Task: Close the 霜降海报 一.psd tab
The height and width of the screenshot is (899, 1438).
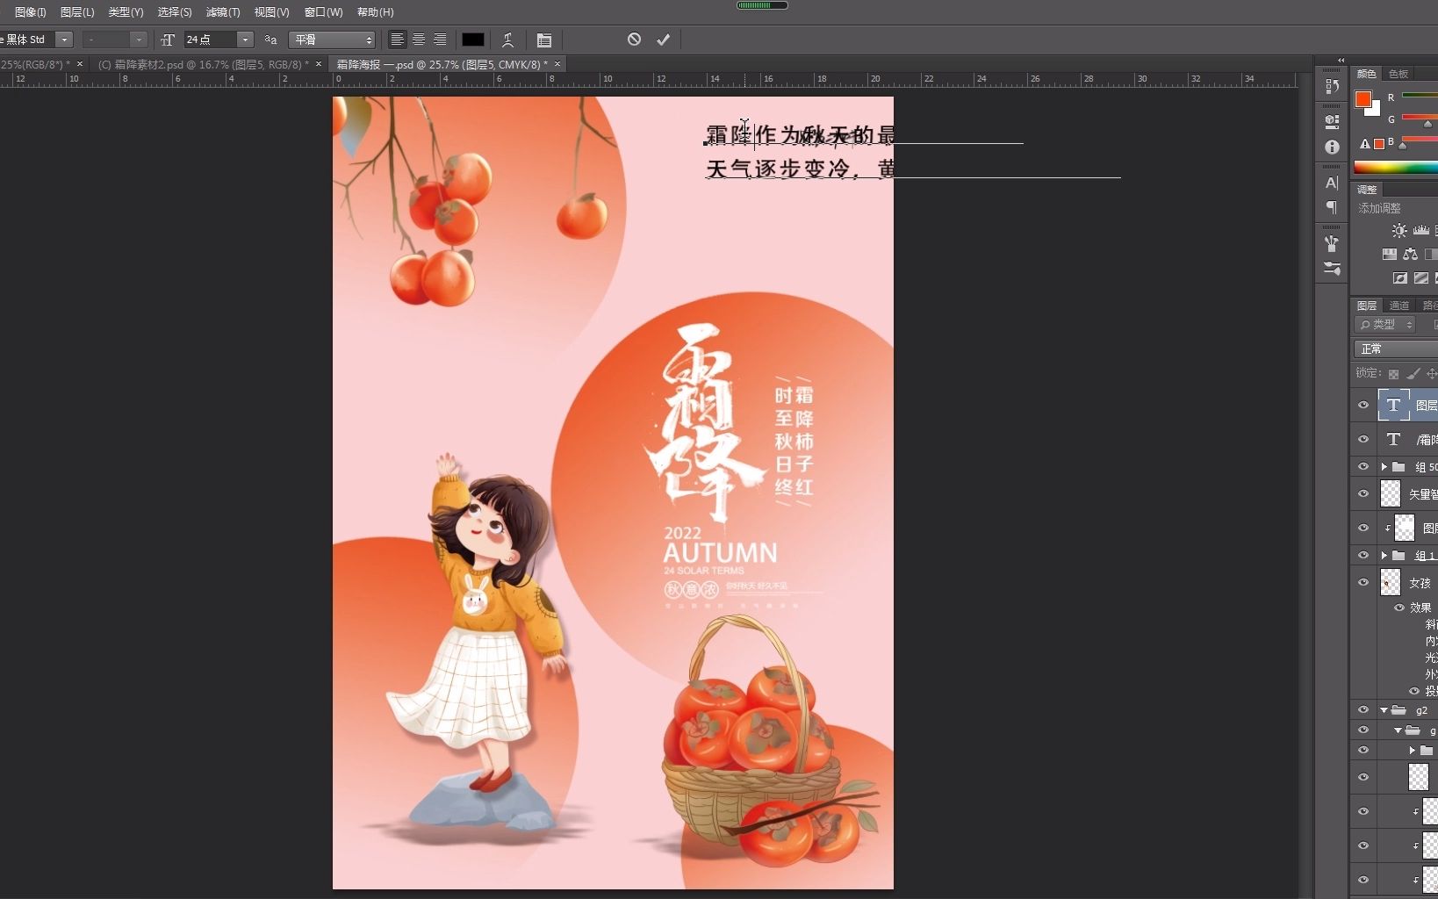Action: click(x=557, y=64)
